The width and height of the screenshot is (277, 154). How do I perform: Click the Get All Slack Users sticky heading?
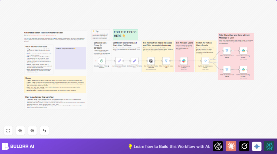[x=184, y=43]
